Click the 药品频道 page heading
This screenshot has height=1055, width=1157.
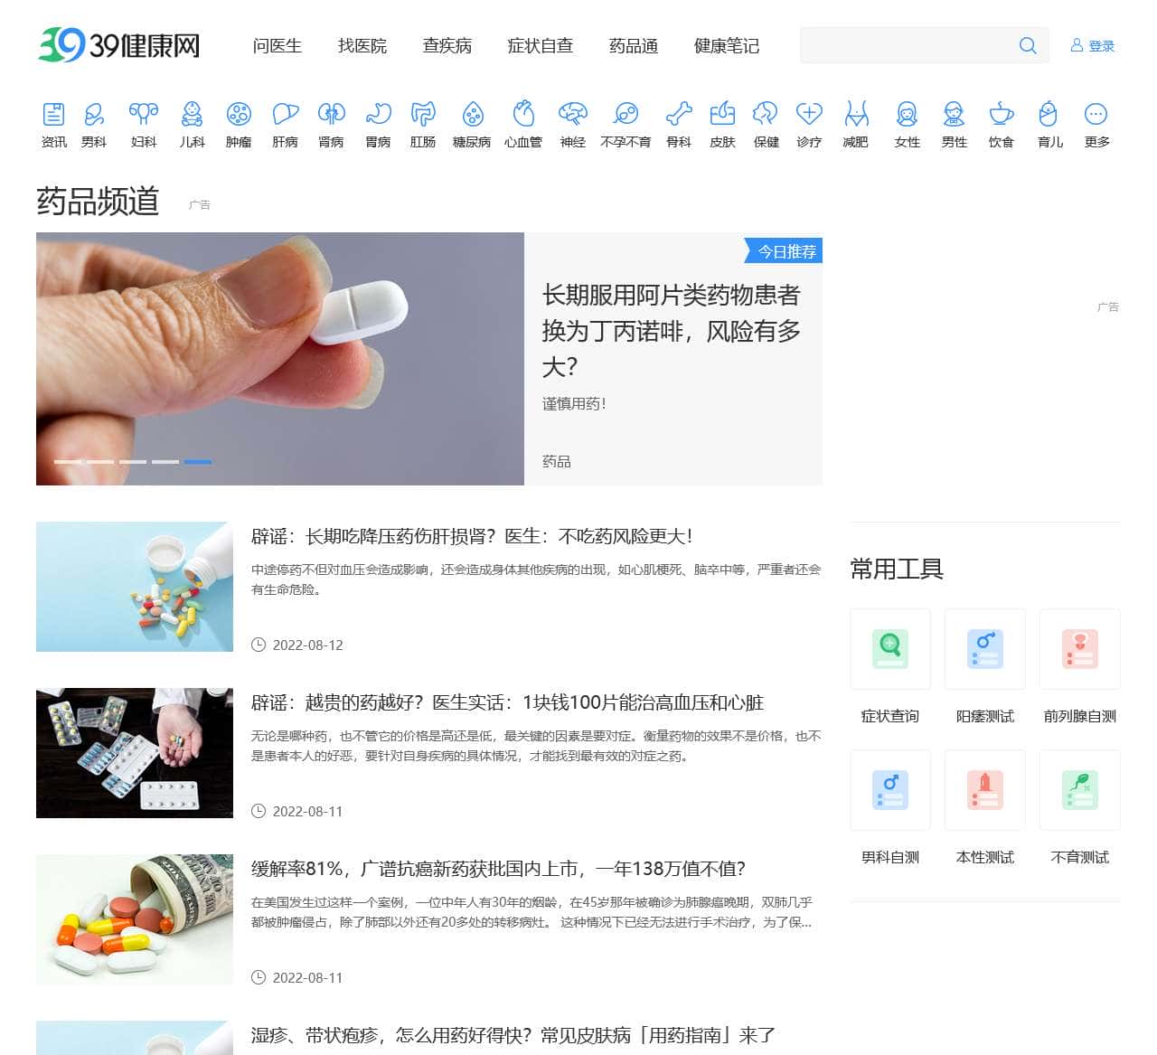98,201
